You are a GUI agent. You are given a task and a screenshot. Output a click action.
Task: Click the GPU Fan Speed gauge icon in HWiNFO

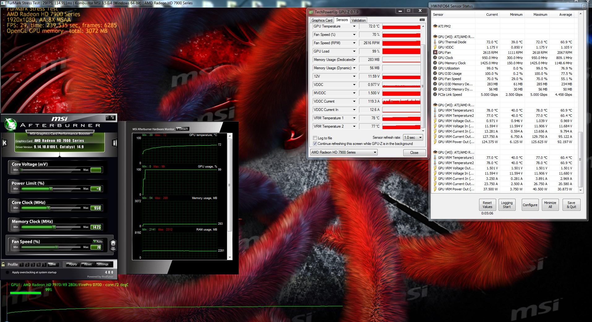435,79
